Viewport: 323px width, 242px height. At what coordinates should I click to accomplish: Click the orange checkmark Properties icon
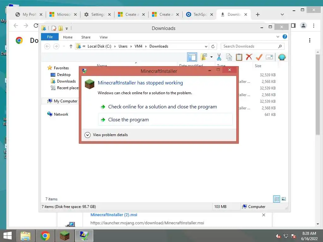click(x=259, y=57)
